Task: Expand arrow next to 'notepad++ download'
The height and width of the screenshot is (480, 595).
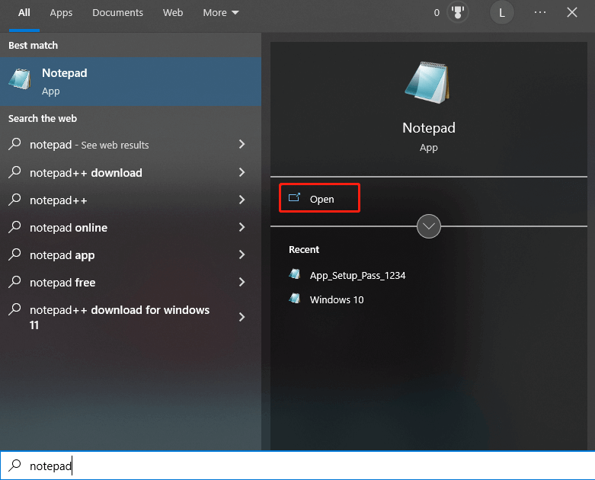Action: click(x=242, y=172)
